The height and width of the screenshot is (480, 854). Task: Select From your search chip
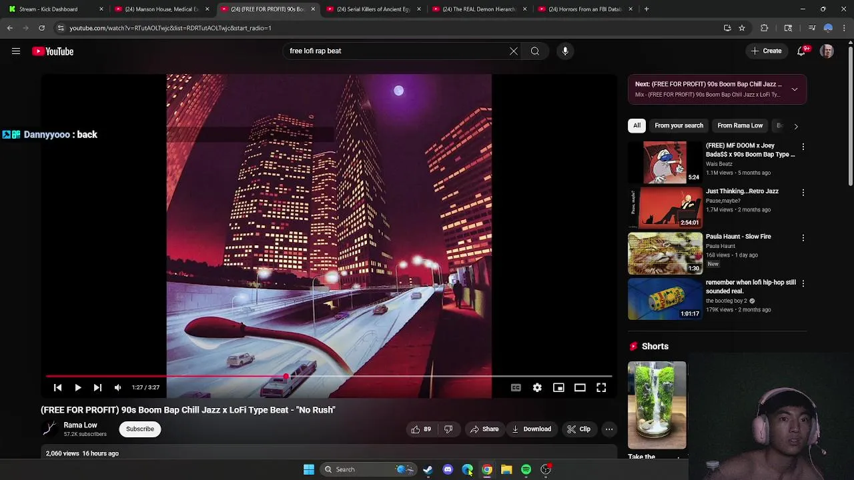coord(679,125)
